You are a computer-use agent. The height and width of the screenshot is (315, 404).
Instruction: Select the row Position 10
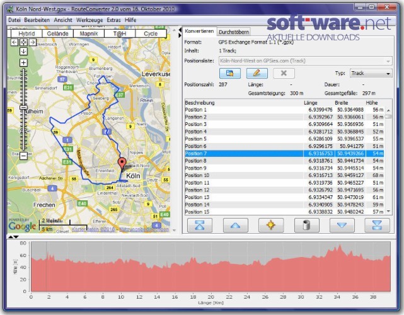click(x=284, y=175)
